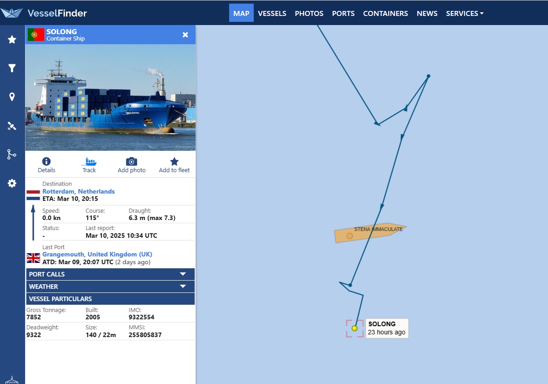Click the route branch sidebar icon

pos(12,154)
